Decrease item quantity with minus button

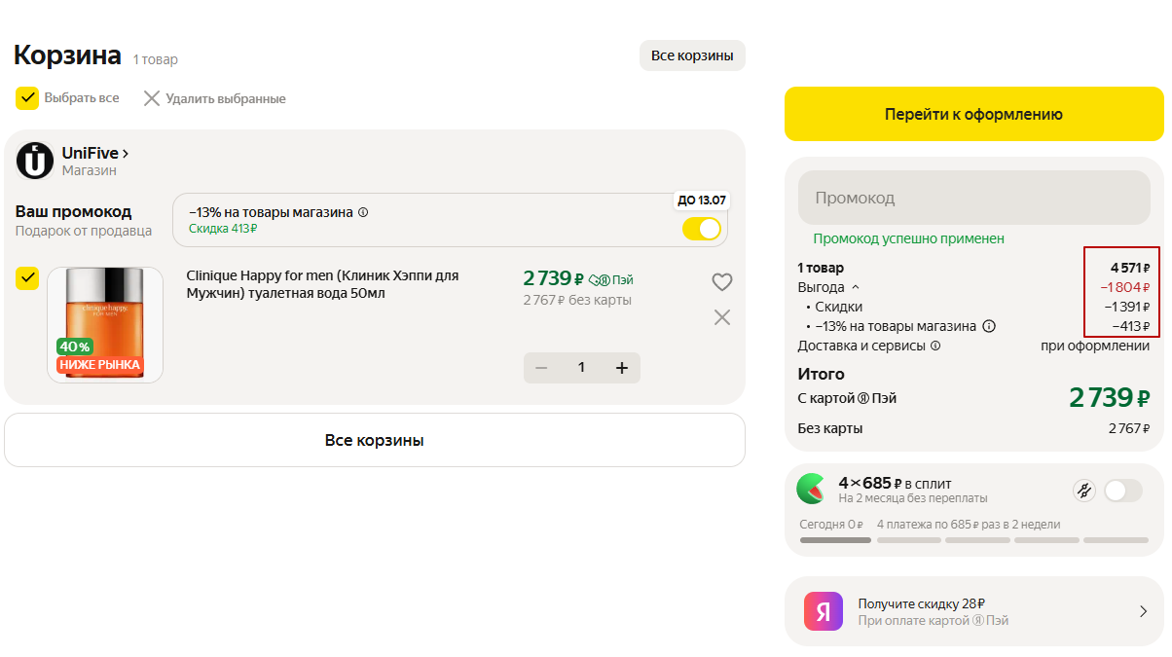click(541, 367)
